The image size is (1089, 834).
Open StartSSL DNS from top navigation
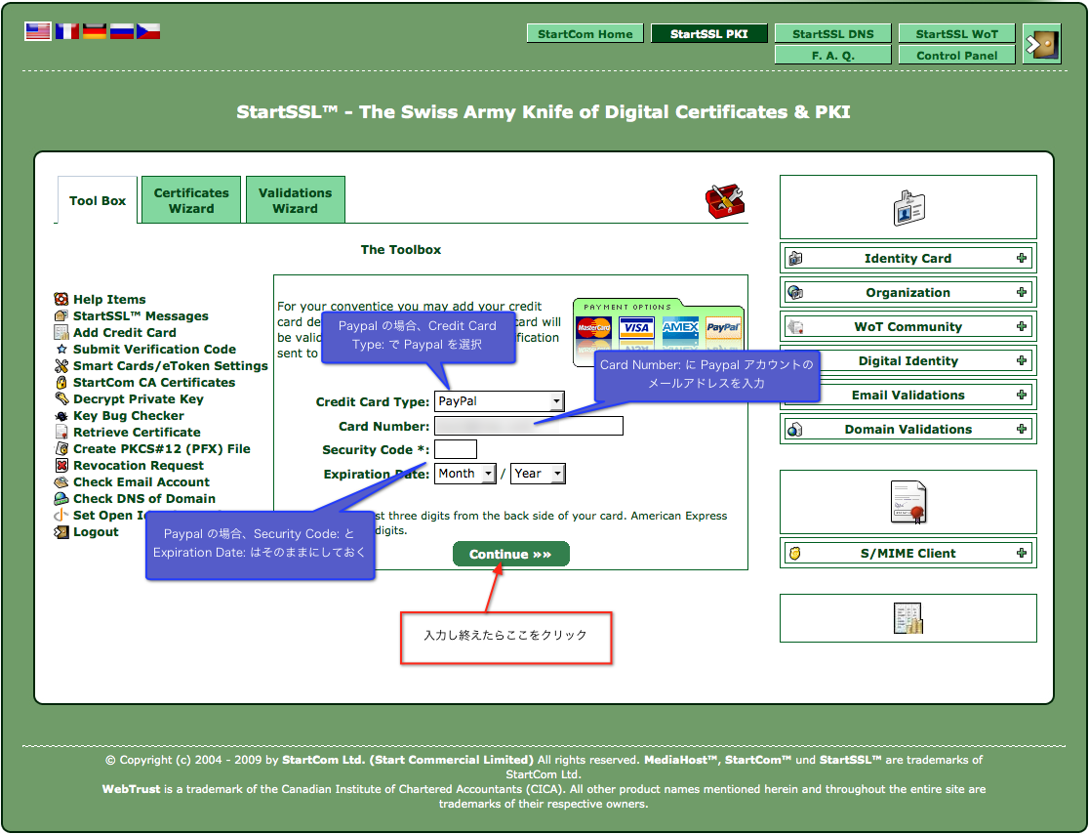click(832, 33)
